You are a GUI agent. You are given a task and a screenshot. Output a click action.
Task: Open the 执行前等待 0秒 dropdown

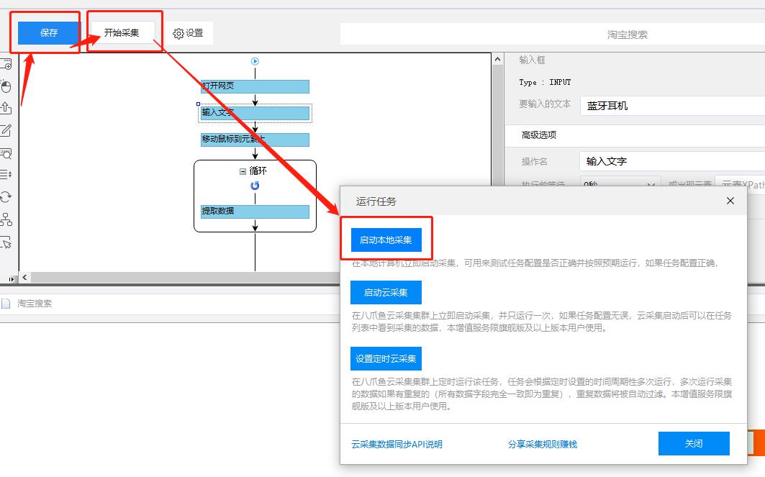[x=620, y=184]
